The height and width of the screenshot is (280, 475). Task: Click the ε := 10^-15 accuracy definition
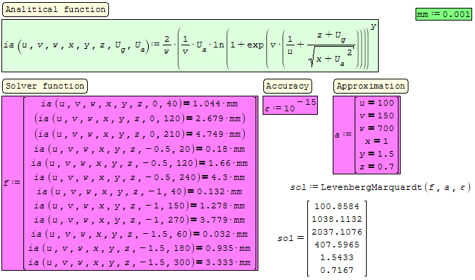pyautogui.click(x=290, y=105)
